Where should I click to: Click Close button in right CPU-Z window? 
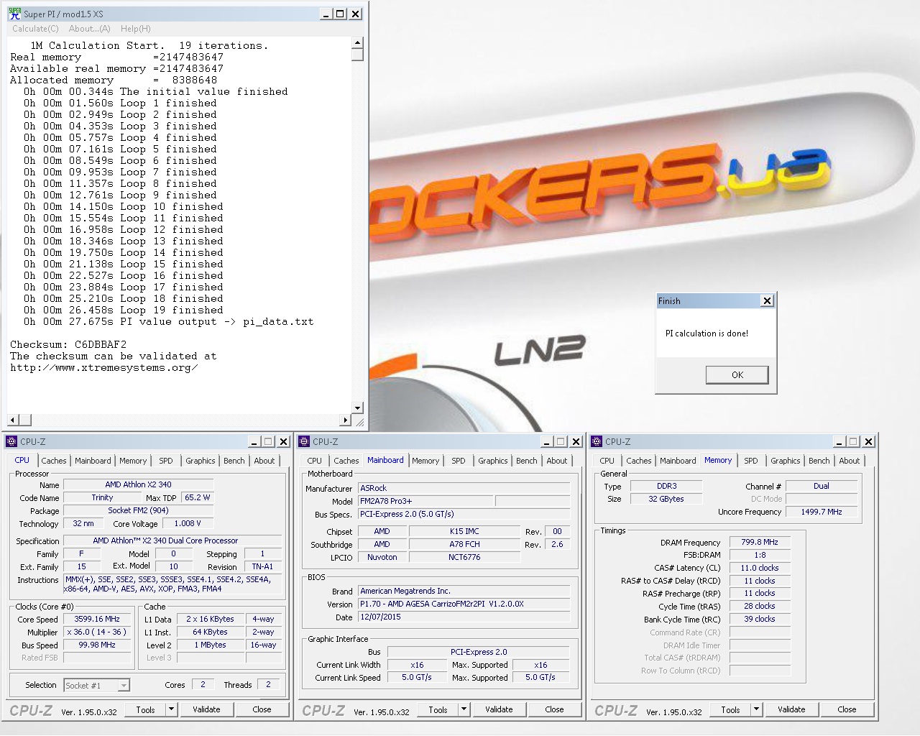tap(847, 709)
